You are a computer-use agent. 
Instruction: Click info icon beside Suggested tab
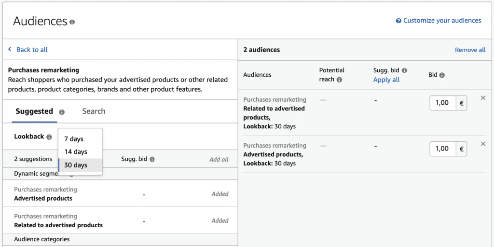[62, 112]
